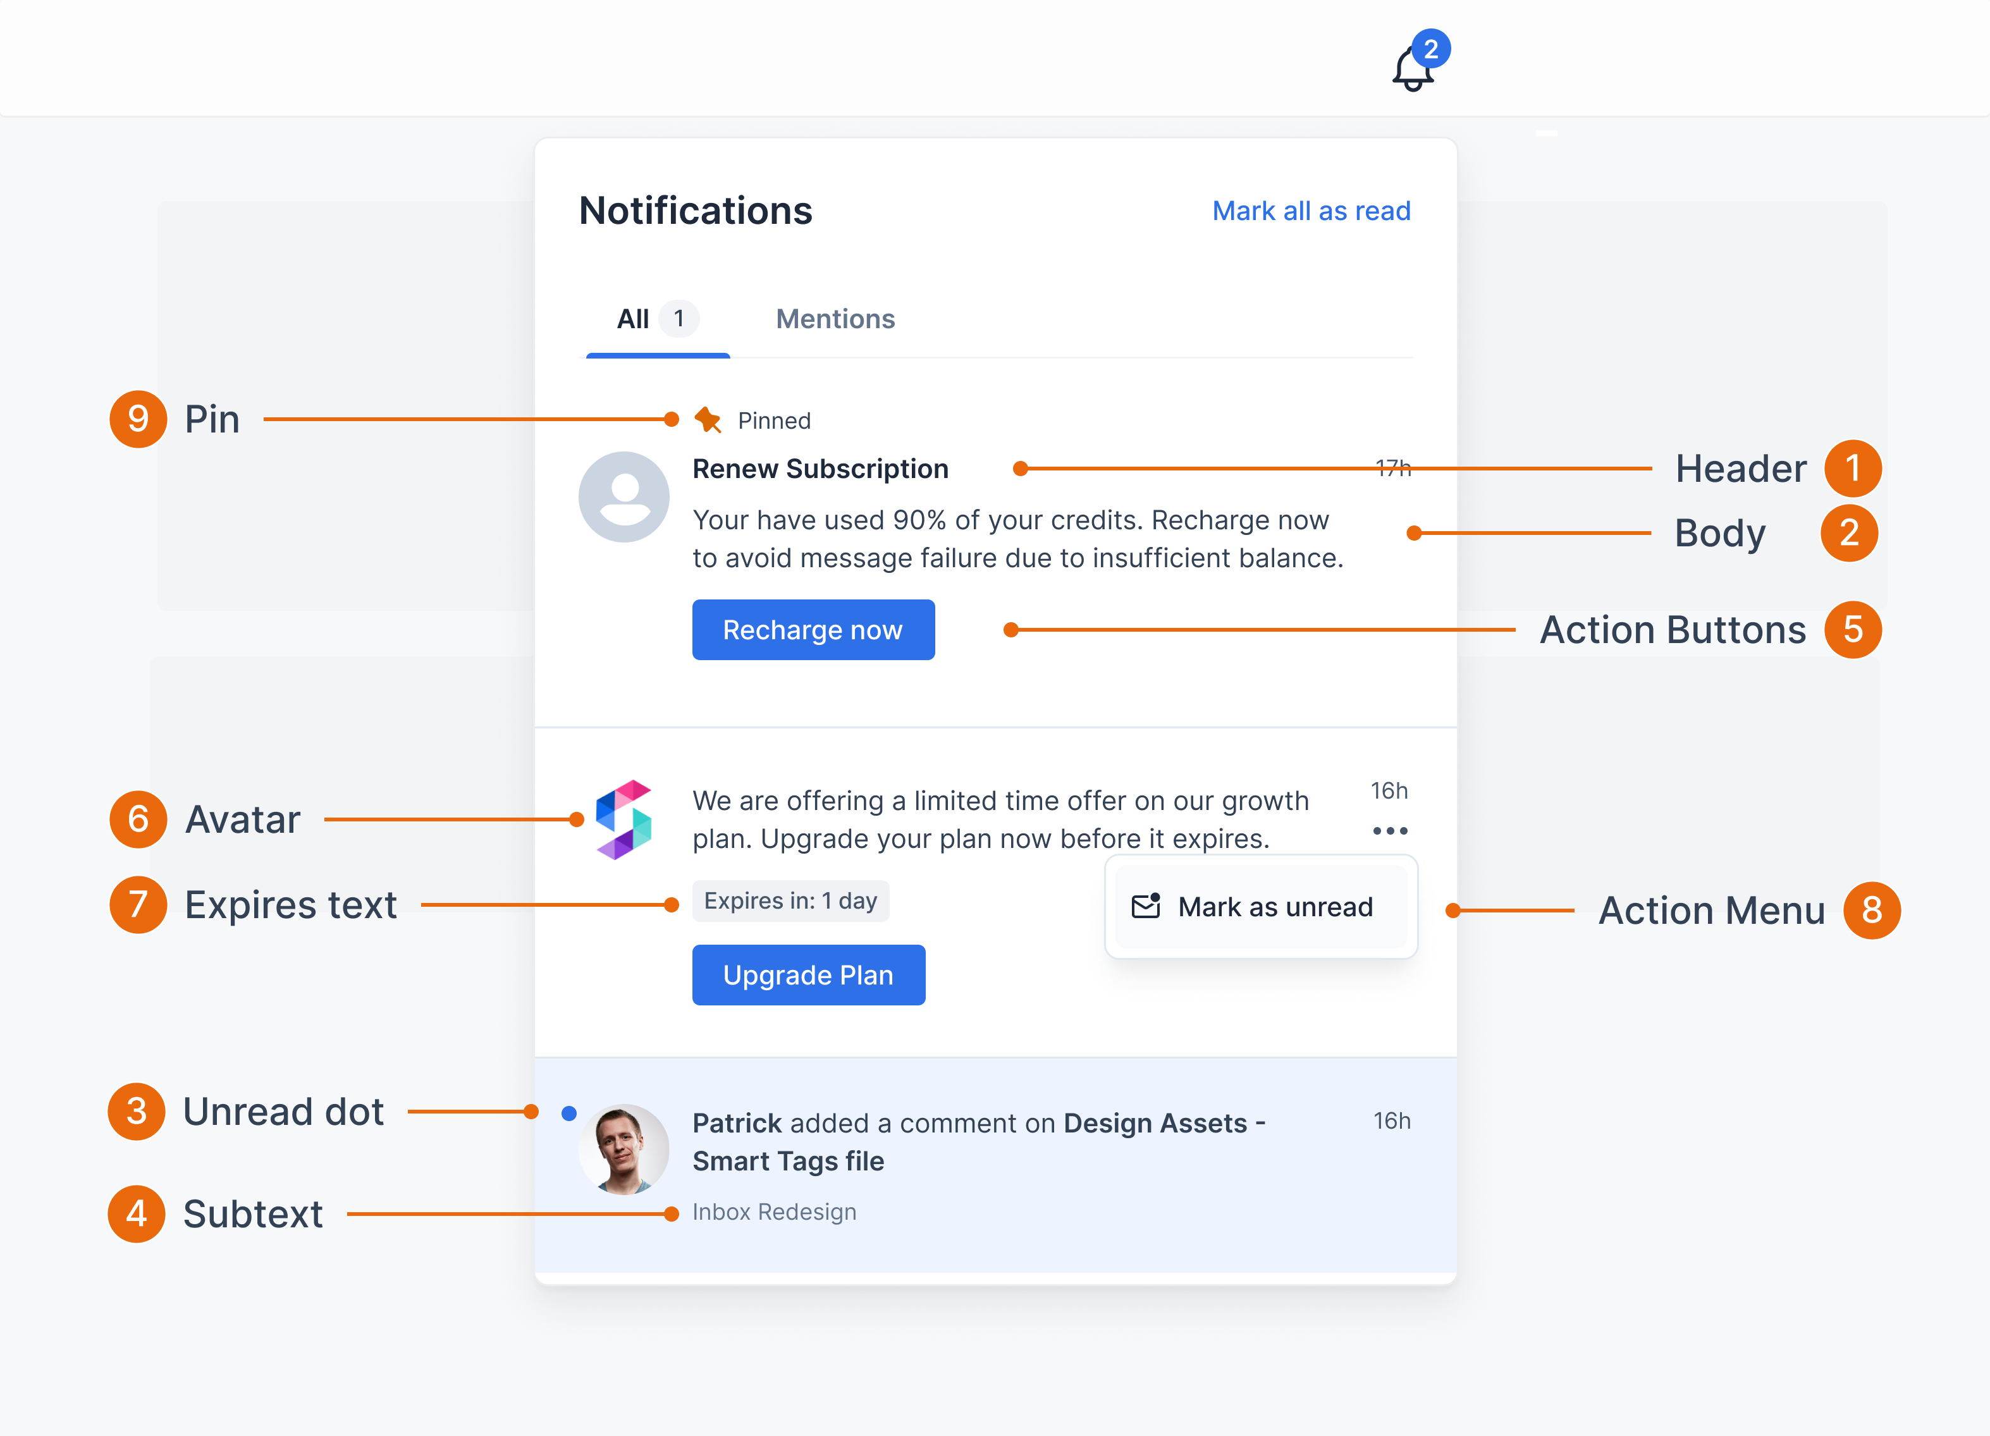Click the envelope icon in action menu

(1146, 906)
